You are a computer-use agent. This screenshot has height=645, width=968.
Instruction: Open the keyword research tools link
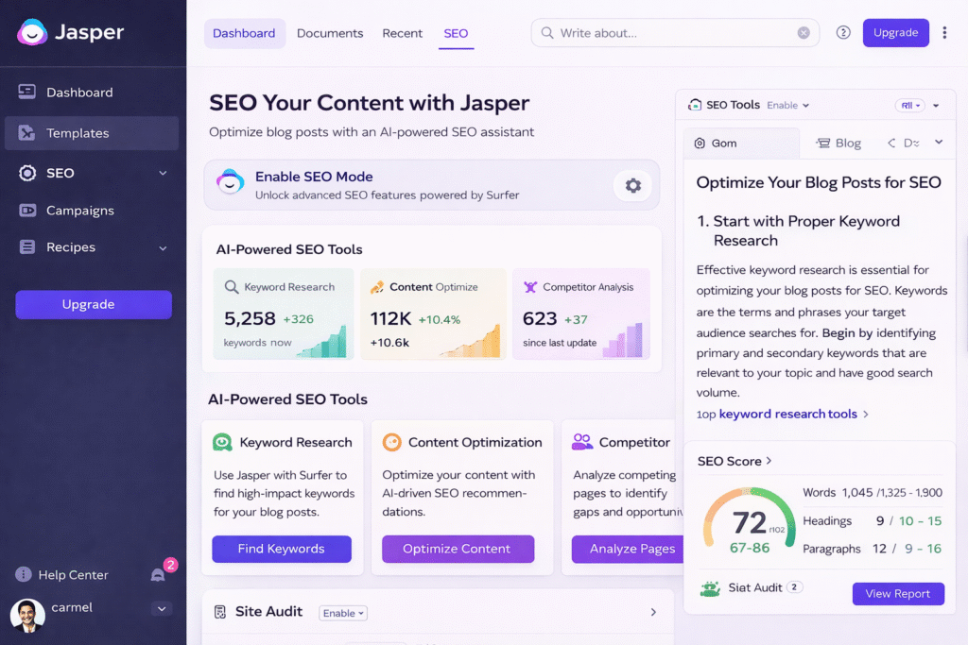tap(787, 414)
